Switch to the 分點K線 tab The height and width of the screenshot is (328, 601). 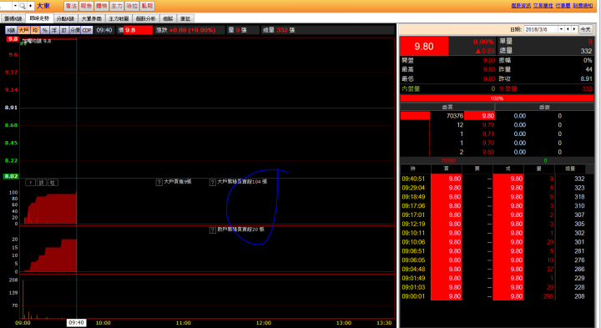point(66,18)
